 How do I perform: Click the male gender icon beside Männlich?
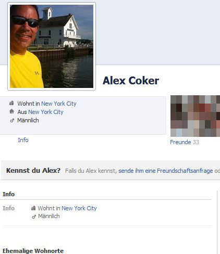point(12,120)
